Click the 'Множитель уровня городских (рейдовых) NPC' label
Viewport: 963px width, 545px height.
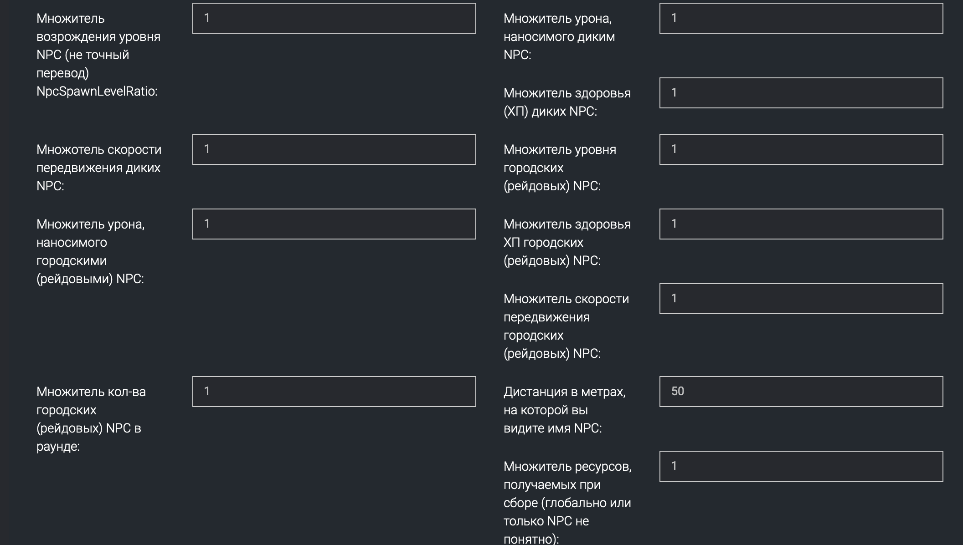[559, 168]
